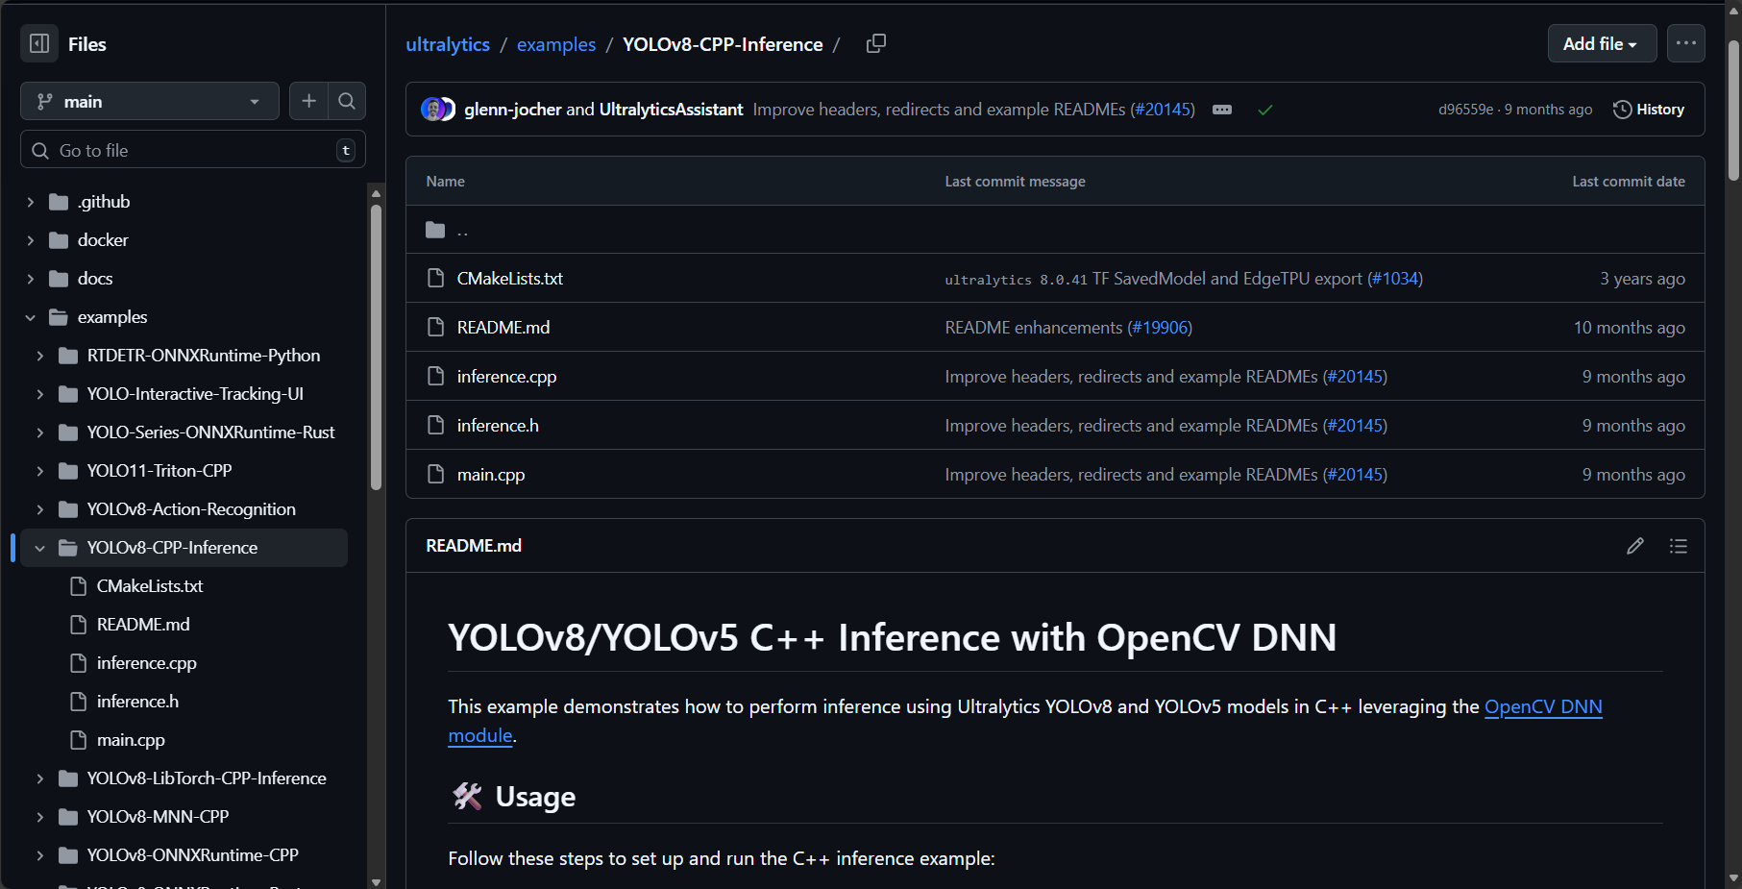
Task: Click the examples open-folder icon
Action: coord(59,317)
